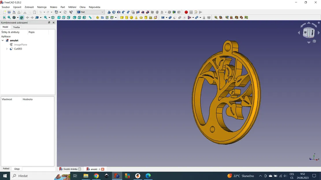Image resolution: width=321 pixels, height=180 pixels.
Task: Create a Cone primitive
Action: [136, 18]
